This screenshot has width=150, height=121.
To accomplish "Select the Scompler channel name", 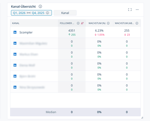I will click(26, 32).
